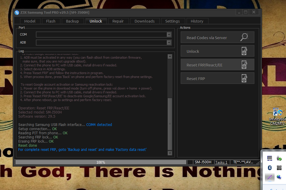Viewport: 286px width, 190px height.
Task: Click the Z3X app icon in title bar
Action: pyautogui.click(x=17, y=12)
